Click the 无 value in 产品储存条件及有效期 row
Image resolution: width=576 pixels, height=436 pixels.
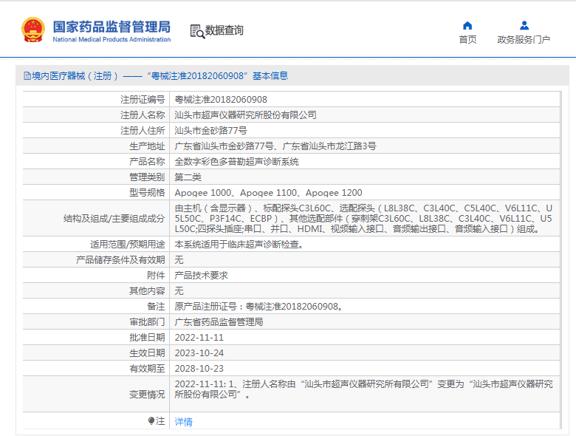[179, 260]
